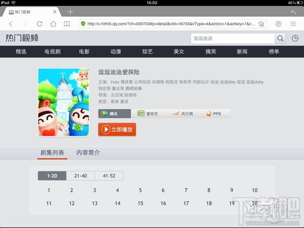This screenshot has height=228, width=304.
Task: Play episode 15
Action: (140, 203)
